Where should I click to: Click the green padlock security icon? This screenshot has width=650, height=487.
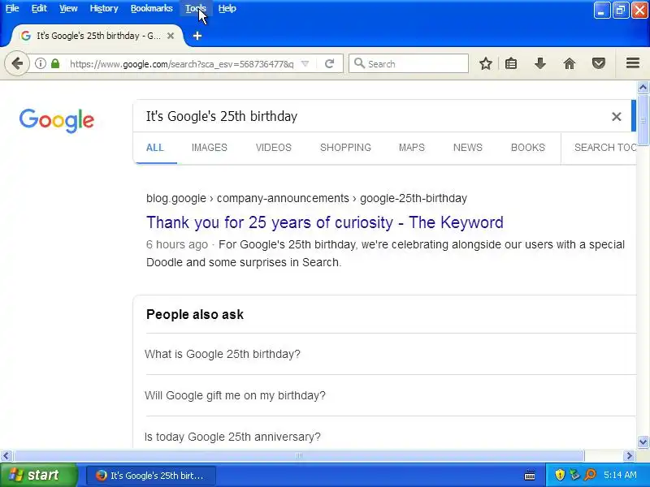pos(55,63)
